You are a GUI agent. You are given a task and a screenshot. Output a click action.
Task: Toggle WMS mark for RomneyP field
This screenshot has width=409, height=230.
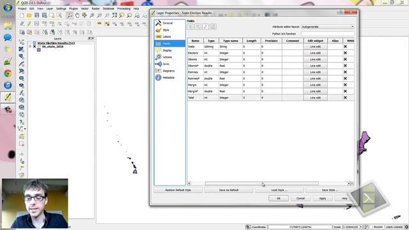[x=345, y=78]
